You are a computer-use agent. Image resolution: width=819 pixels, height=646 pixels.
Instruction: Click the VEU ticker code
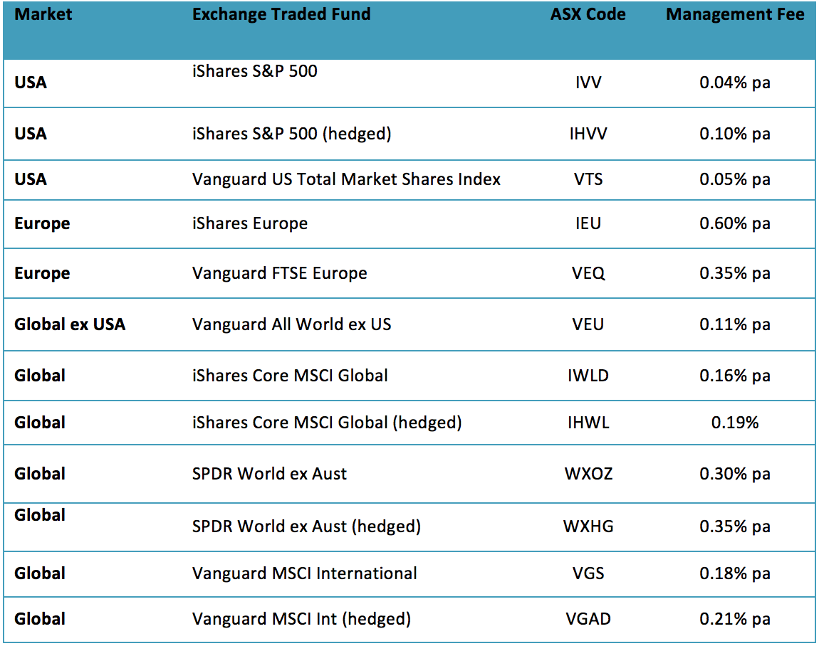click(588, 324)
